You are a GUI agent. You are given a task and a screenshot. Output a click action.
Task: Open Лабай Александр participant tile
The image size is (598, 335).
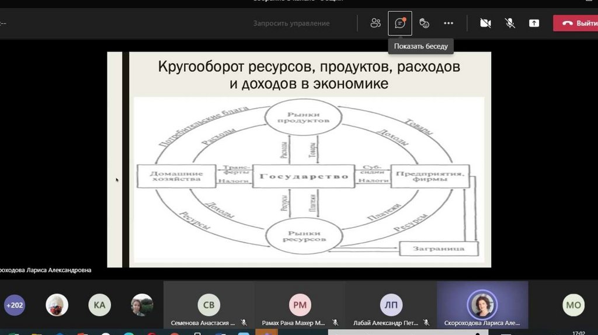pos(391,305)
